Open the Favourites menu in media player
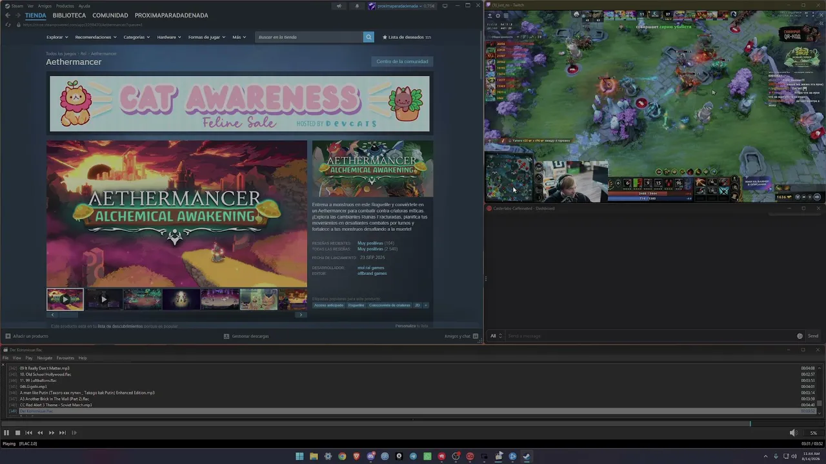 65,358
